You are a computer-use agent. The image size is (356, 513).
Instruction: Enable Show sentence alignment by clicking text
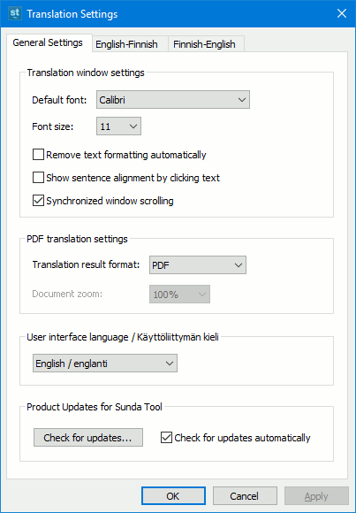[38, 178]
